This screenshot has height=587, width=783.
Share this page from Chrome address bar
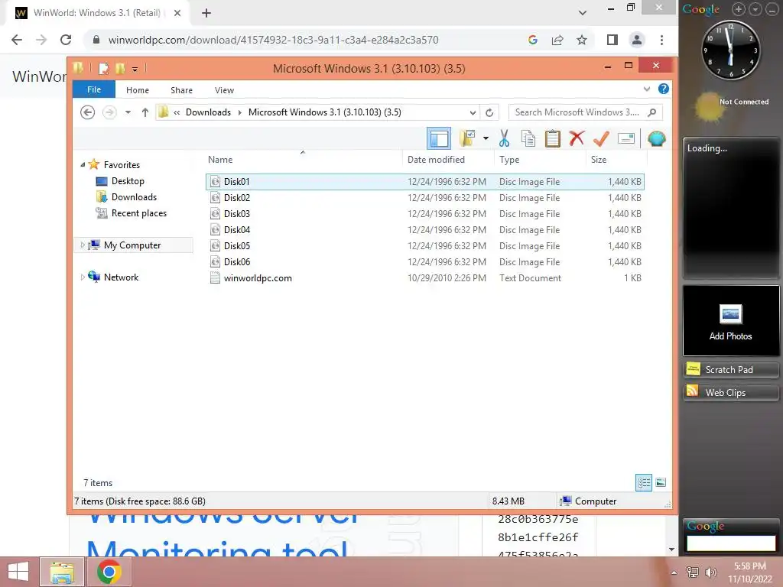[557, 40]
